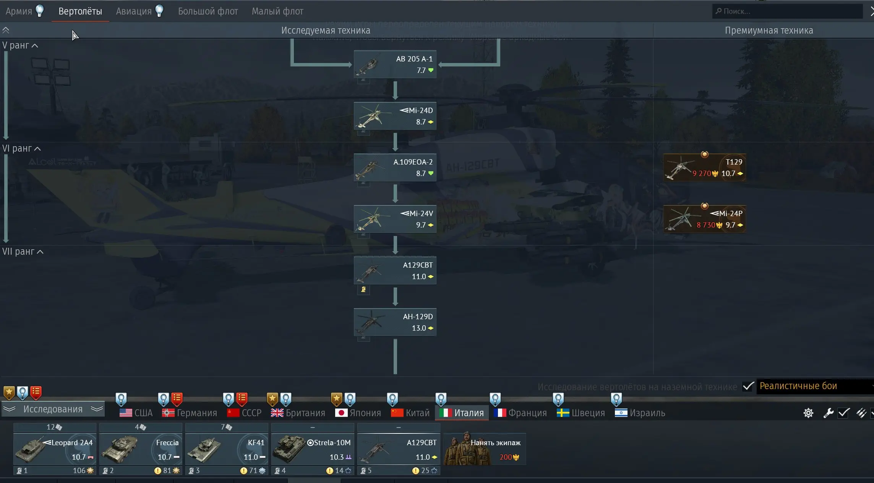The image size is (874, 483).
Task: Select the Strela-10M crew slot
Action: pyautogui.click(x=313, y=449)
